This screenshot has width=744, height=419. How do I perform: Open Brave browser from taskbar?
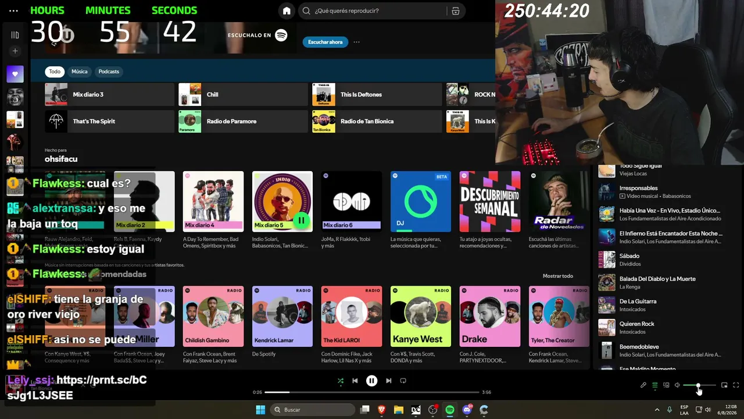382,410
